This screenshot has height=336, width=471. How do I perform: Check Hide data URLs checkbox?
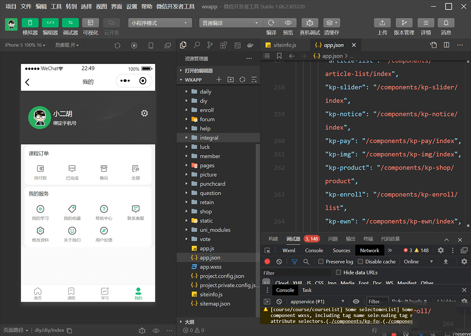click(x=338, y=272)
